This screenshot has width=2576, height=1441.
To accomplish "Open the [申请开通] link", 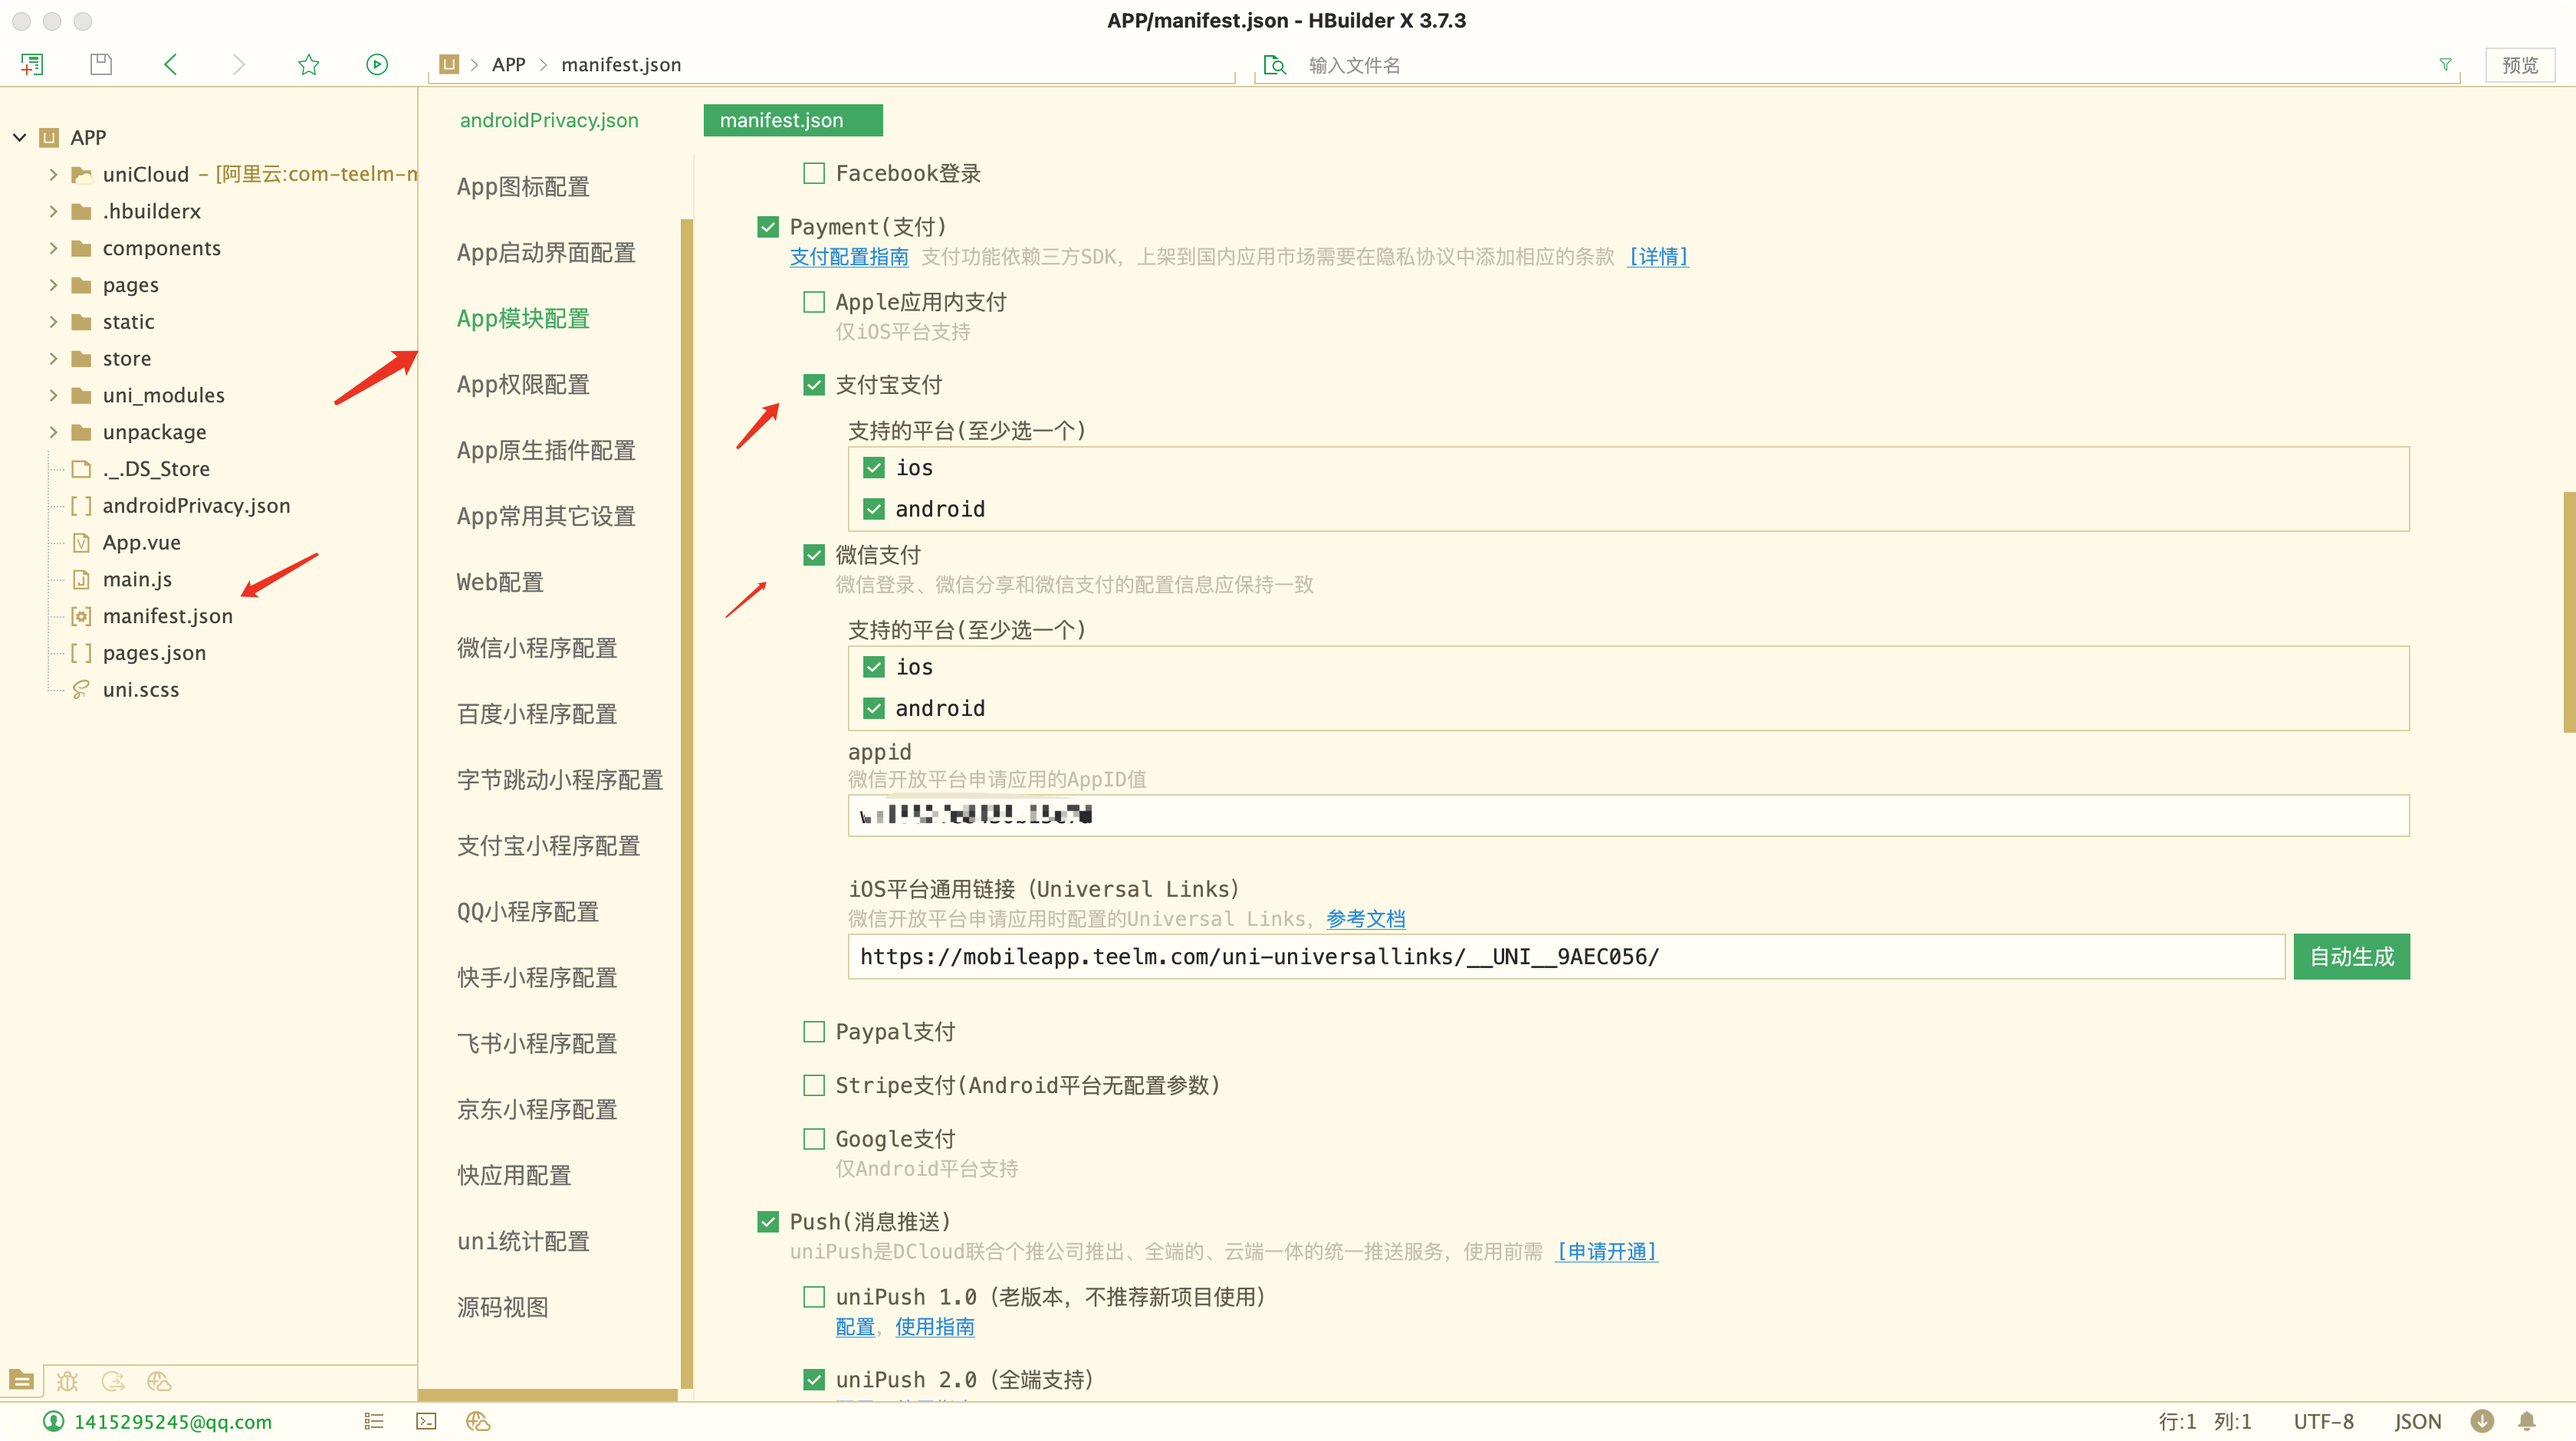I will (1607, 1252).
